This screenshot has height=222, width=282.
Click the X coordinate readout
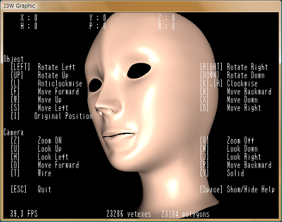pyautogui.click(x=29, y=18)
